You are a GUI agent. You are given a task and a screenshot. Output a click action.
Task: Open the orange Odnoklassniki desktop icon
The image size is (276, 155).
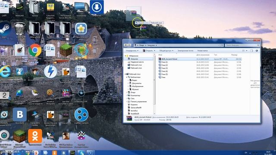(35, 136)
